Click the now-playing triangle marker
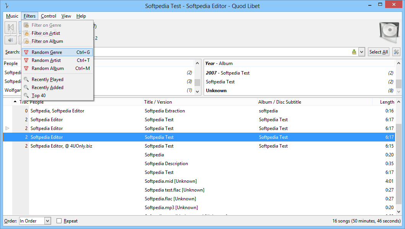Viewport: 405px width, 229px height. pyautogui.click(x=7, y=128)
